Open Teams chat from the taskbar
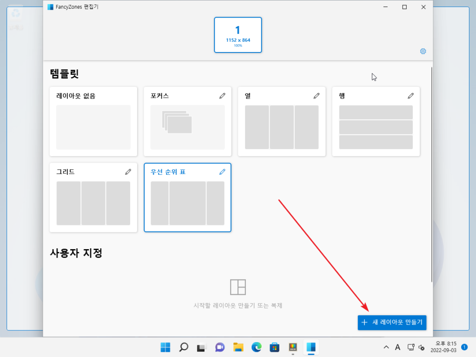476x357 pixels. coord(219,347)
